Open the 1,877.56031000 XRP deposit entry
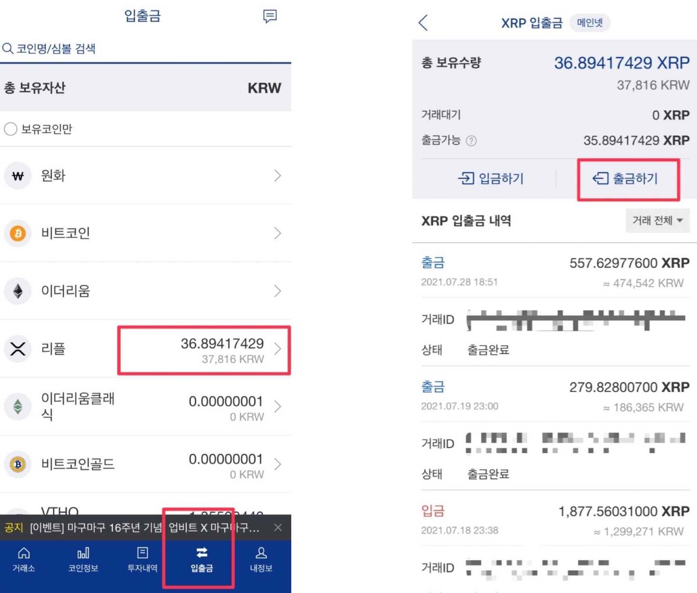 555,520
